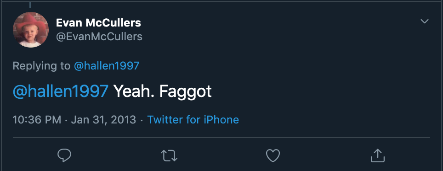Screen dimensions: 443x171
Task: Select the word Yeah in tweet text
Action: pos(132,91)
